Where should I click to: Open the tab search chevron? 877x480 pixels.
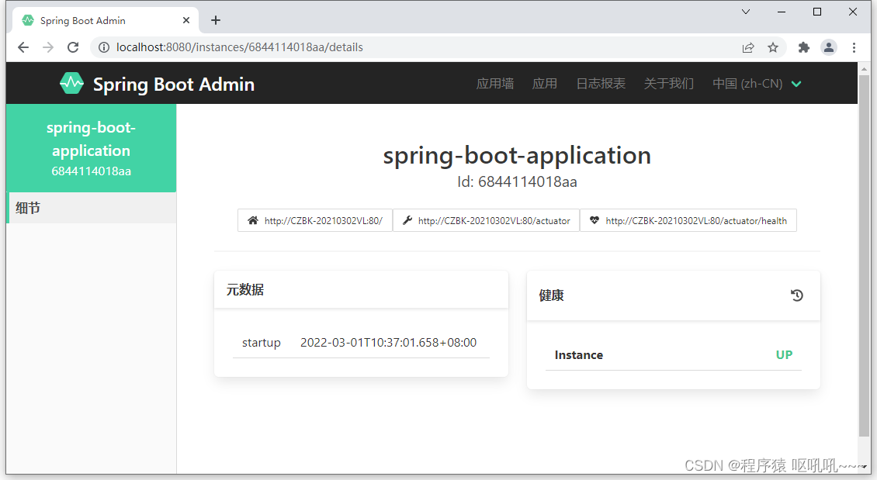746,12
